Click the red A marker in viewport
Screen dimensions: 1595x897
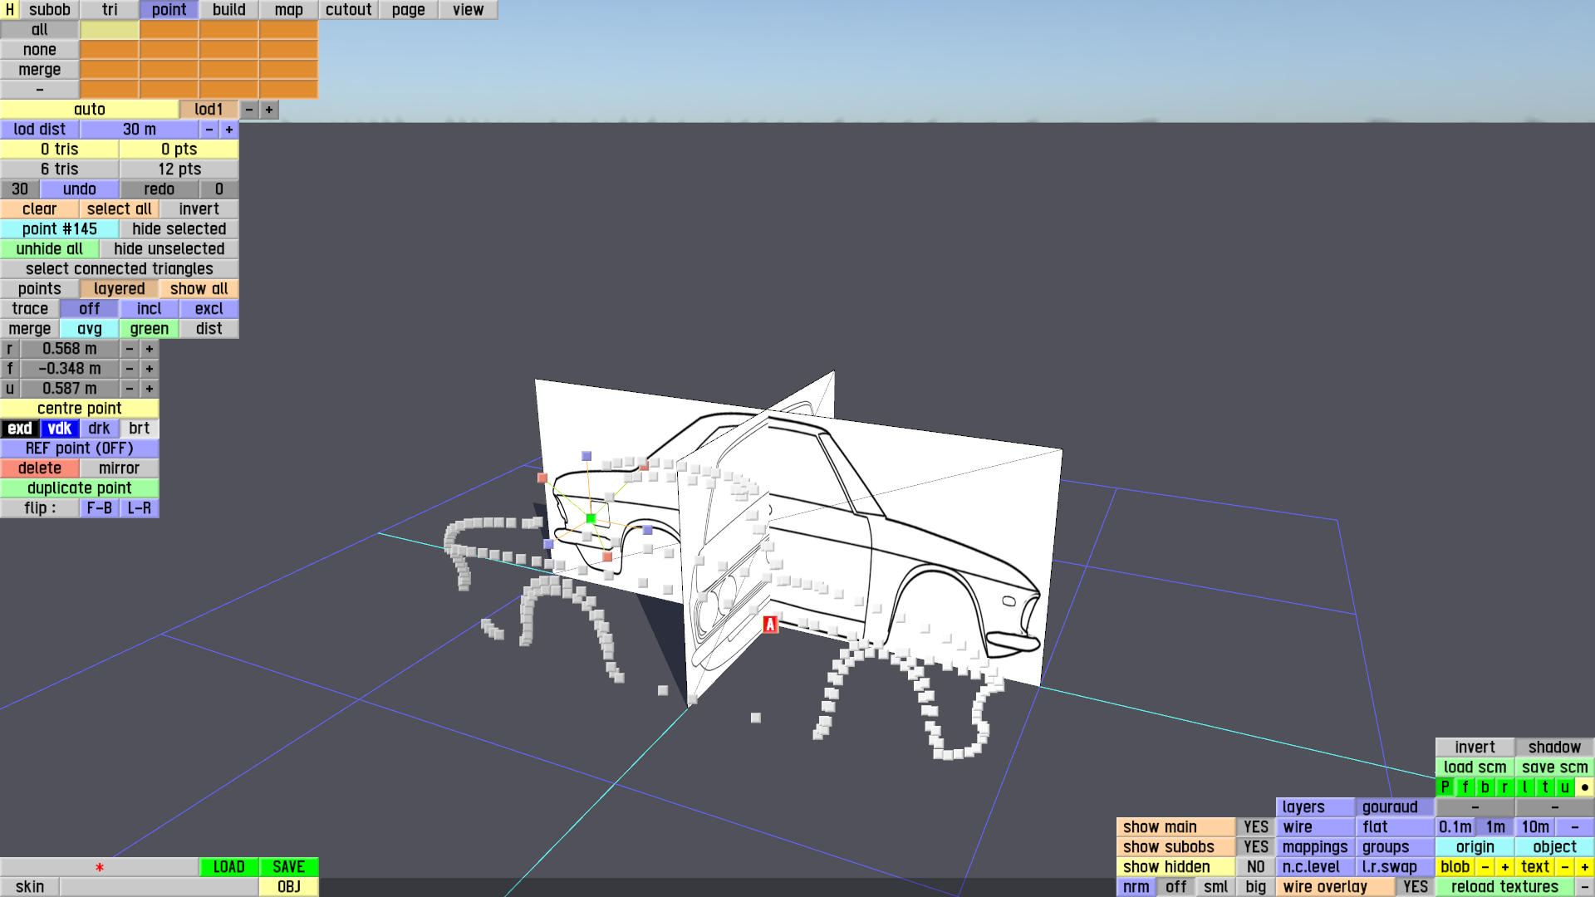point(770,625)
